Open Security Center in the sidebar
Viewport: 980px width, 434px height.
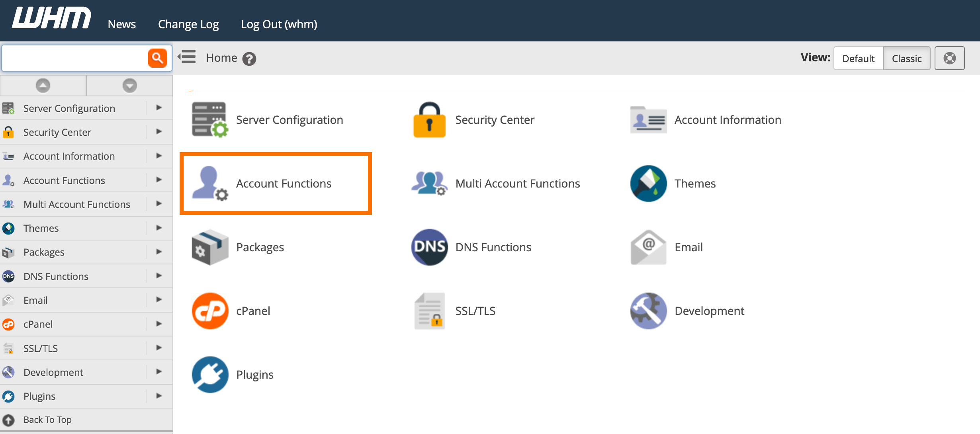click(x=57, y=132)
